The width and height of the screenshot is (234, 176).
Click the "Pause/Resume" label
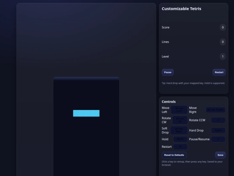[199, 139]
